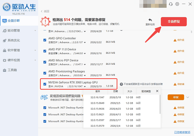
Task: Open 硬件检测 in sidebar
Action: coord(19,60)
